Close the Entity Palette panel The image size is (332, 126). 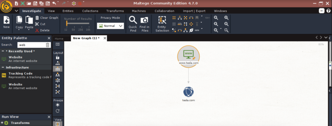click(x=49, y=38)
